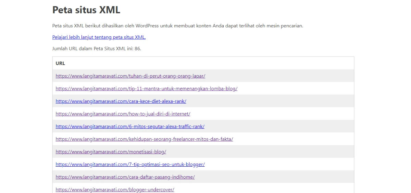The height and width of the screenshot is (193, 411).
Task: Open the tip-11-mantra-untuk-memenangkan-lomba-blog URL
Action: pyautogui.click(x=147, y=89)
